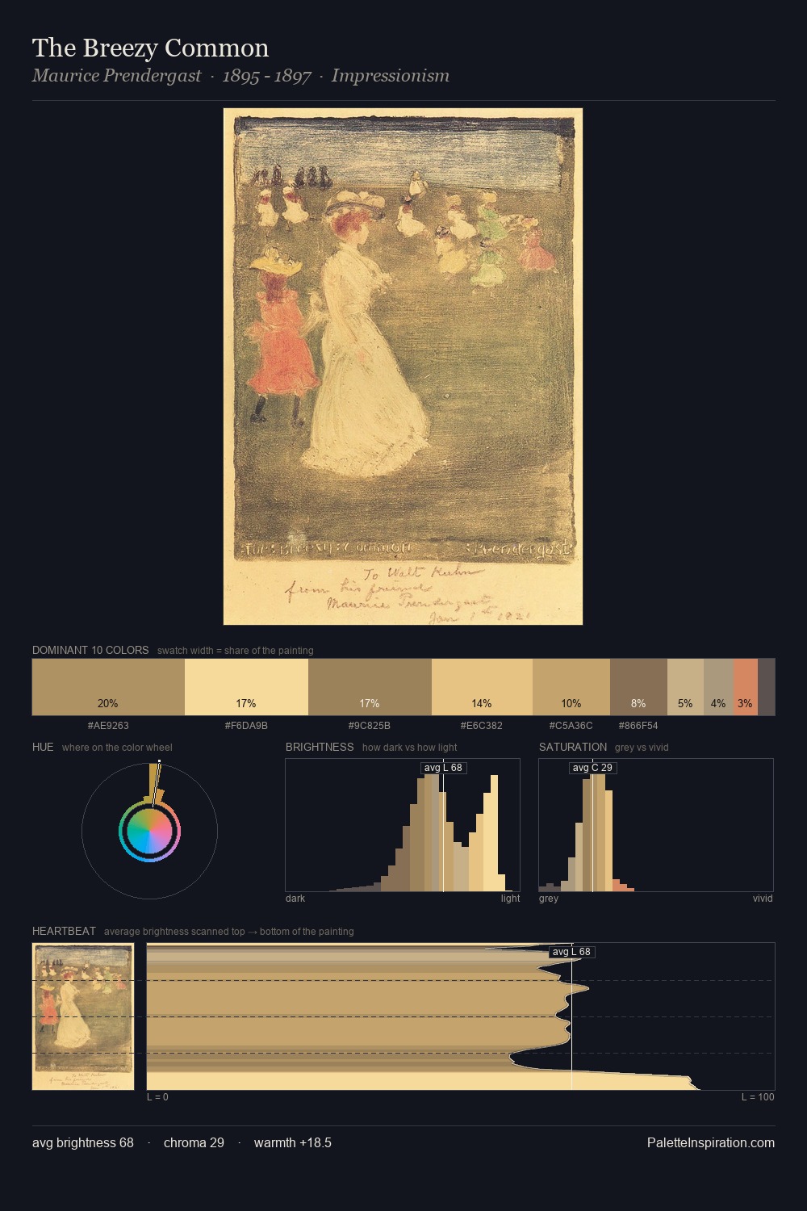Click the small heartbeat painting thumbnail
Viewport: 807px width, 1211px height.
(x=83, y=1016)
